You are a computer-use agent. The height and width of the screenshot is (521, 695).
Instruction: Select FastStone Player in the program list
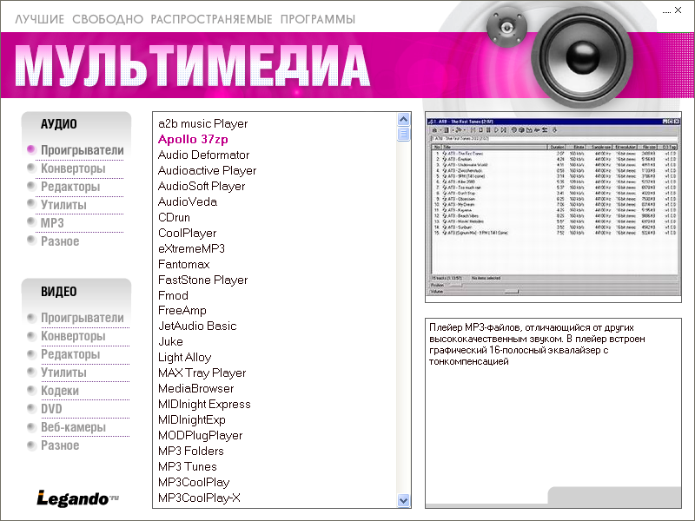(202, 280)
